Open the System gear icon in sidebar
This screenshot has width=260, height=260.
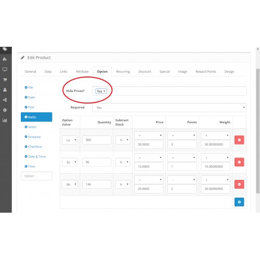(x=5, y=110)
